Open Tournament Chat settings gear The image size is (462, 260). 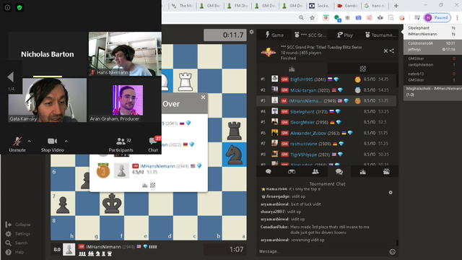pos(391,193)
